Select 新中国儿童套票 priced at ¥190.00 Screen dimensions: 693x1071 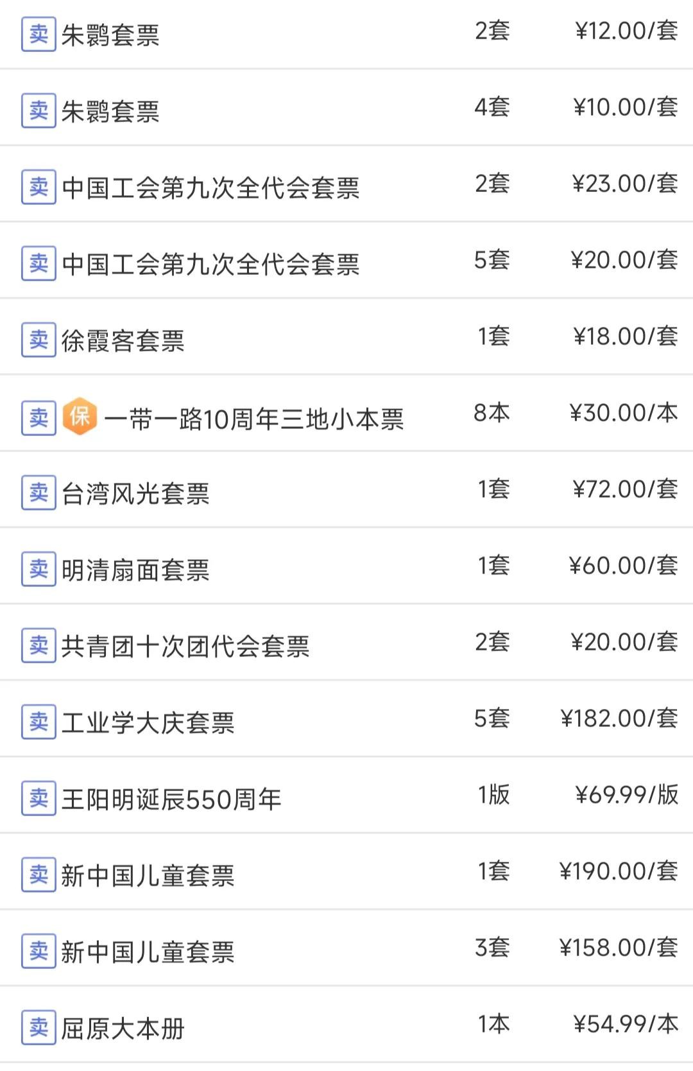(148, 876)
